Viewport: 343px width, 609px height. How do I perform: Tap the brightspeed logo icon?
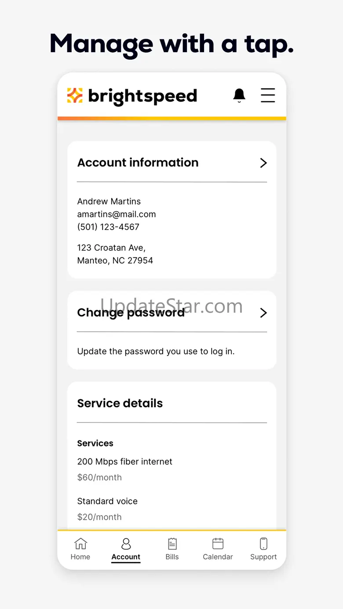(75, 96)
